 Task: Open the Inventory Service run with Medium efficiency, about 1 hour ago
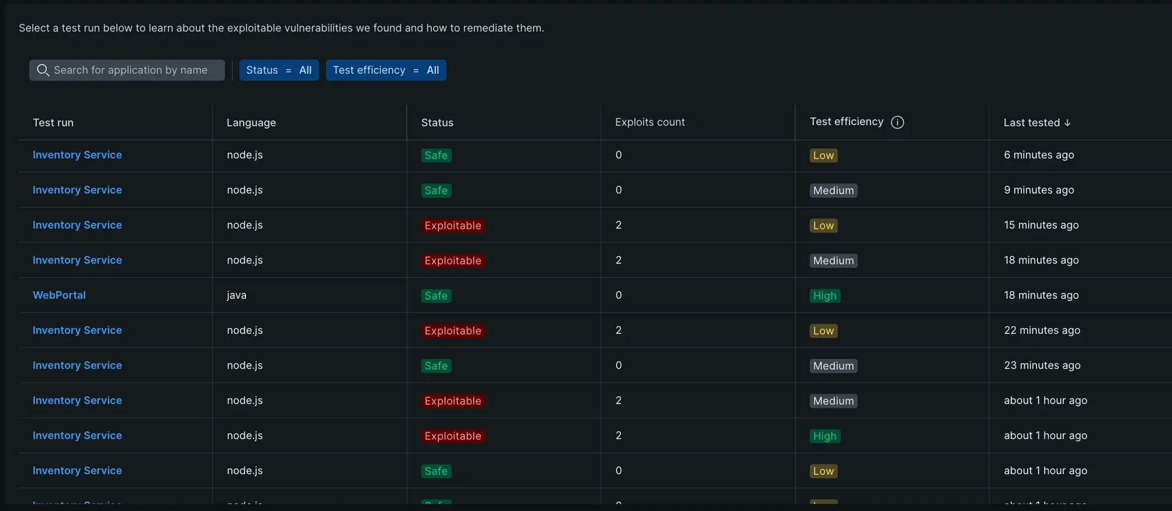(x=77, y=400)
